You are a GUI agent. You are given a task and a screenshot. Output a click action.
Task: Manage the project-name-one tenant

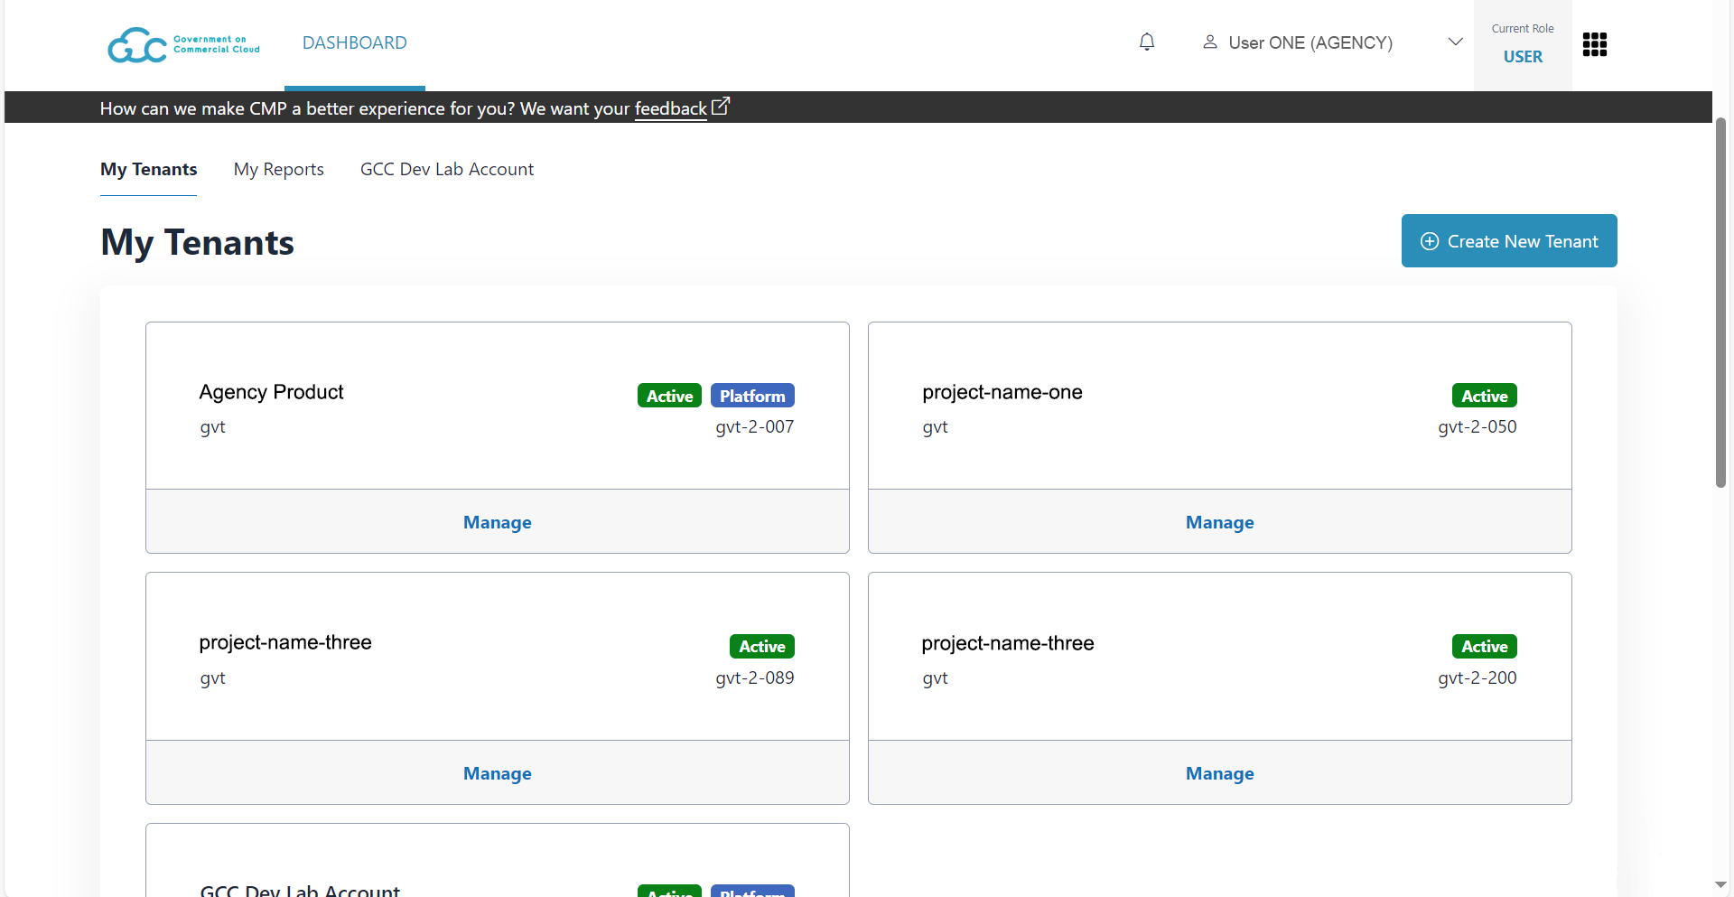1220,522
